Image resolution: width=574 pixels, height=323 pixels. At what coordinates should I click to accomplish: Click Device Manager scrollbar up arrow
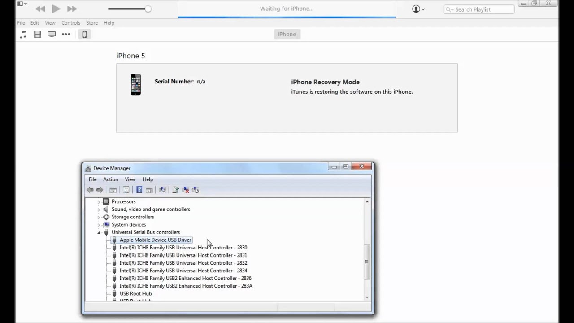367,202
